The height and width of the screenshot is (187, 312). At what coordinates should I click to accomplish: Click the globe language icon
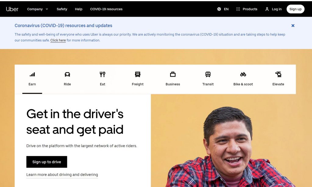pyautogui.click(x=219, y=9)
